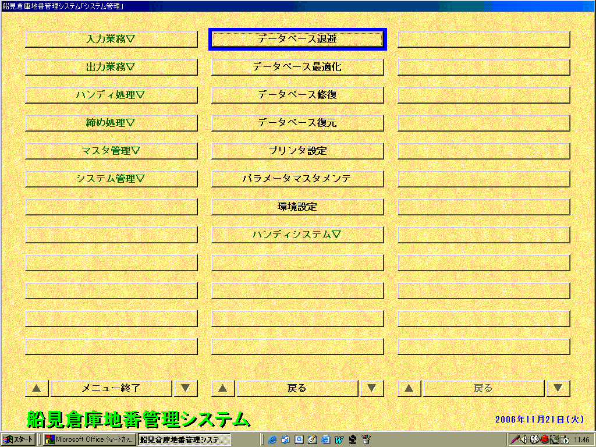596x447 pixels.
Task: Click the up arrow left of メニュー終了
Action: [x=36, y=388]
